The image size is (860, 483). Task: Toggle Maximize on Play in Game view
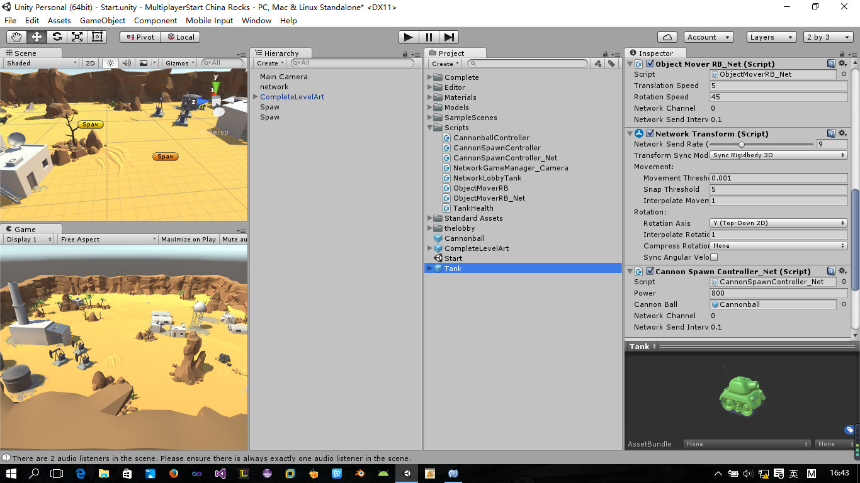point(188,239)
